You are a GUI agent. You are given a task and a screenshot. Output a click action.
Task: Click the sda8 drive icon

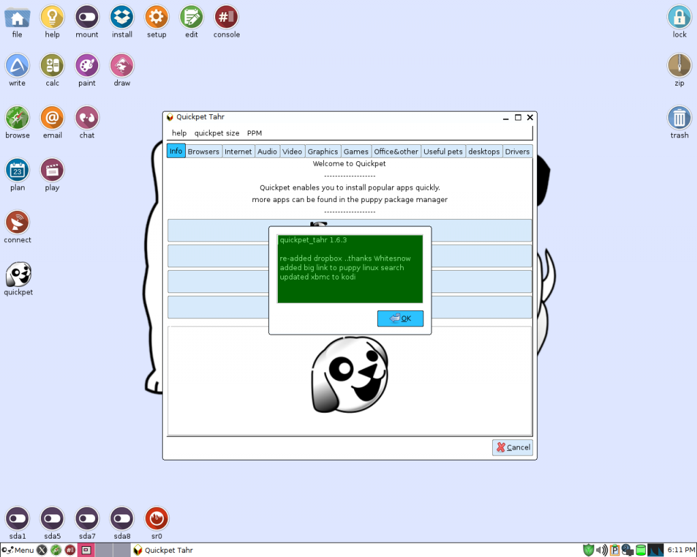[x=123, y=519]
